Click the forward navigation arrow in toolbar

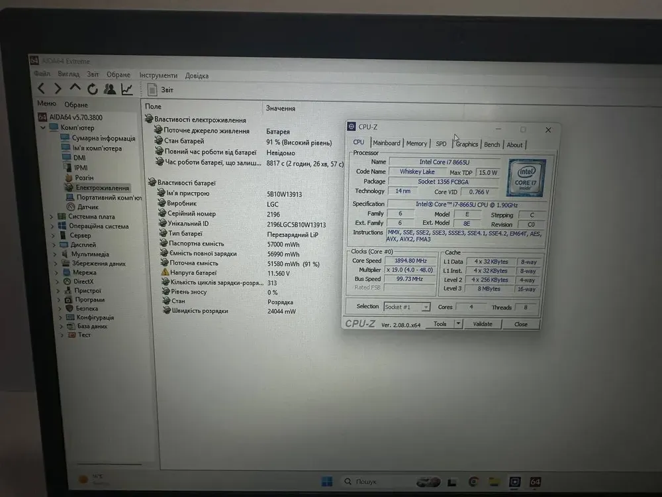click(x=58, y=88)
